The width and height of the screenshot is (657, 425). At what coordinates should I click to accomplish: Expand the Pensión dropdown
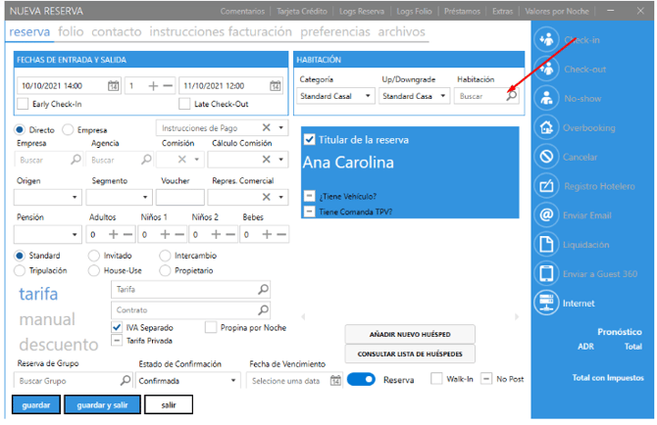pos(76,235)
